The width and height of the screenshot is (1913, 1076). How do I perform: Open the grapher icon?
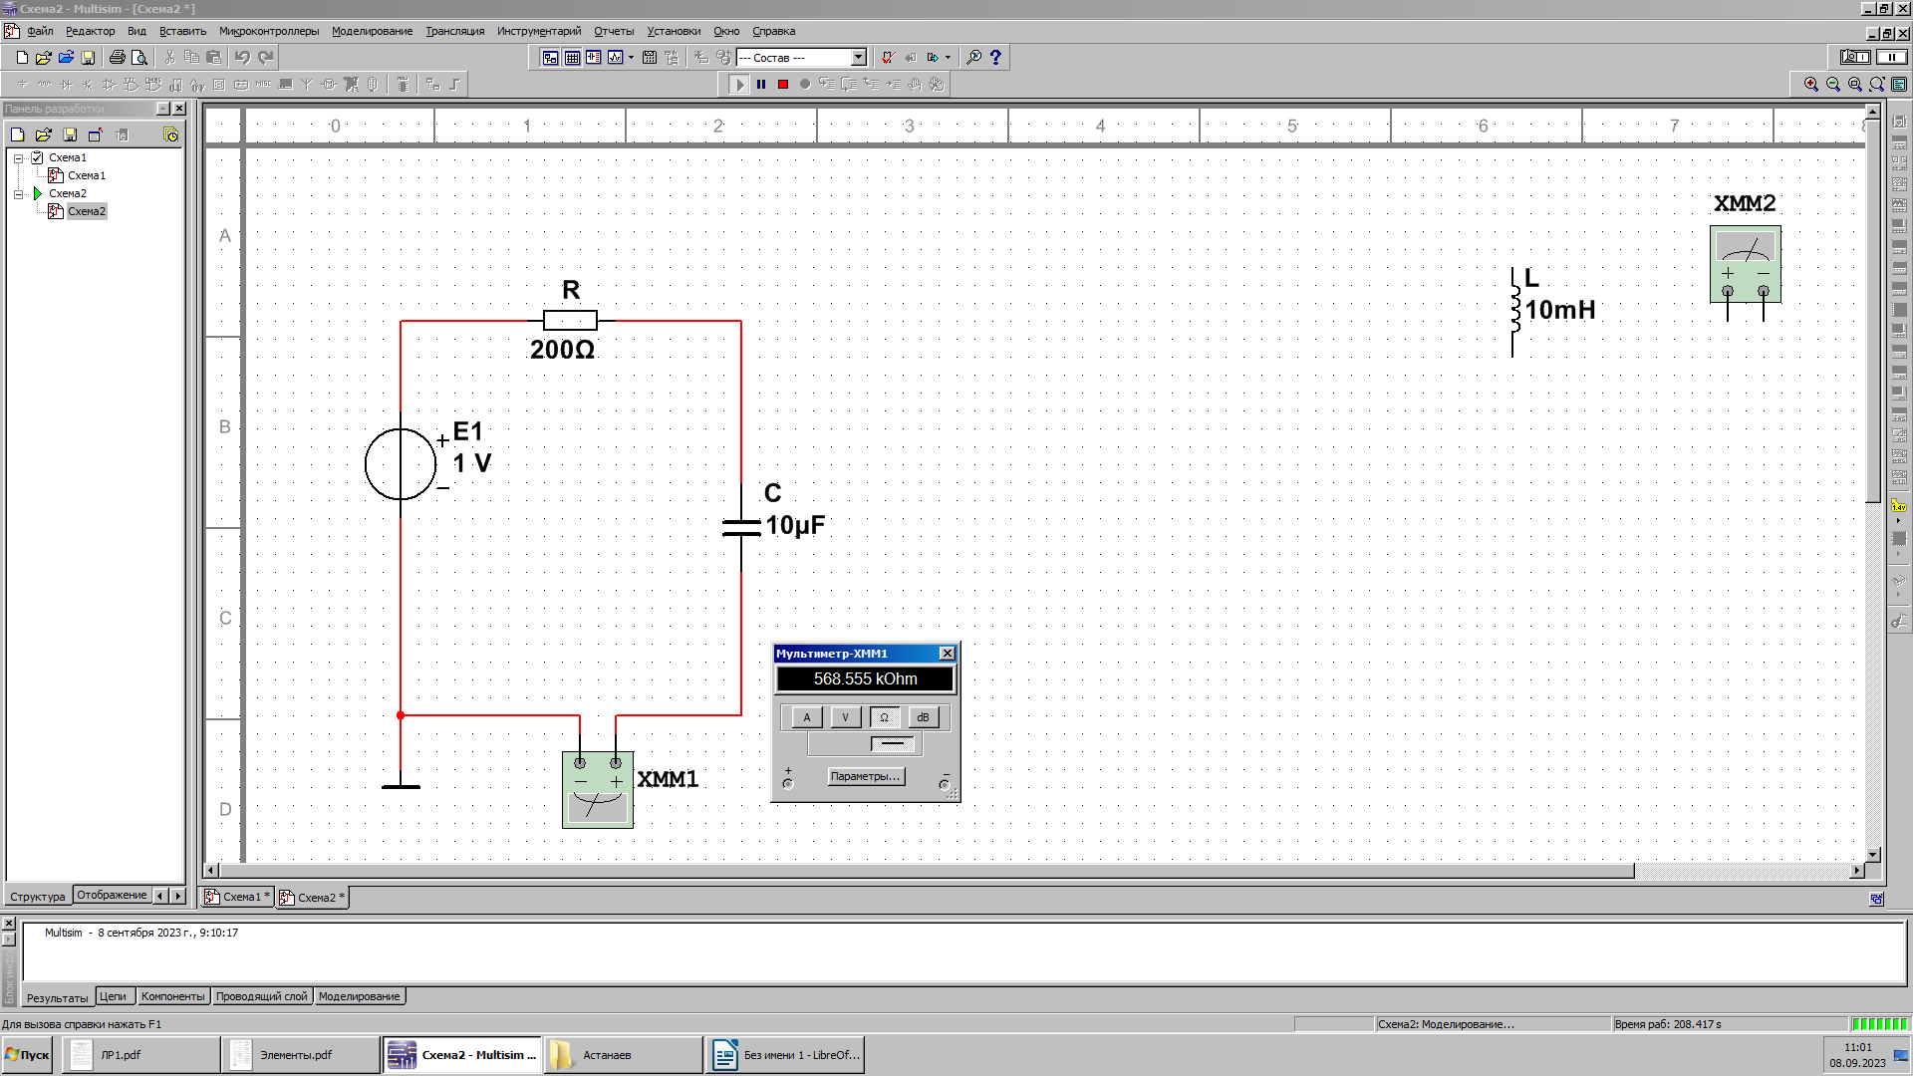click(x=616, y=58)
